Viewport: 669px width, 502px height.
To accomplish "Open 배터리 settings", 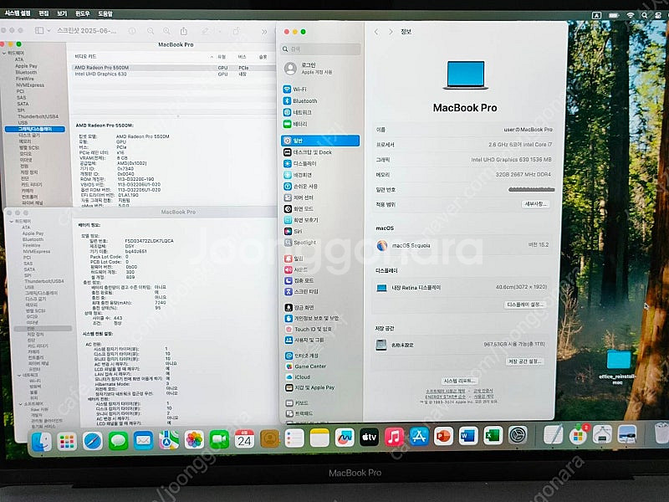I will coord(295,124).
